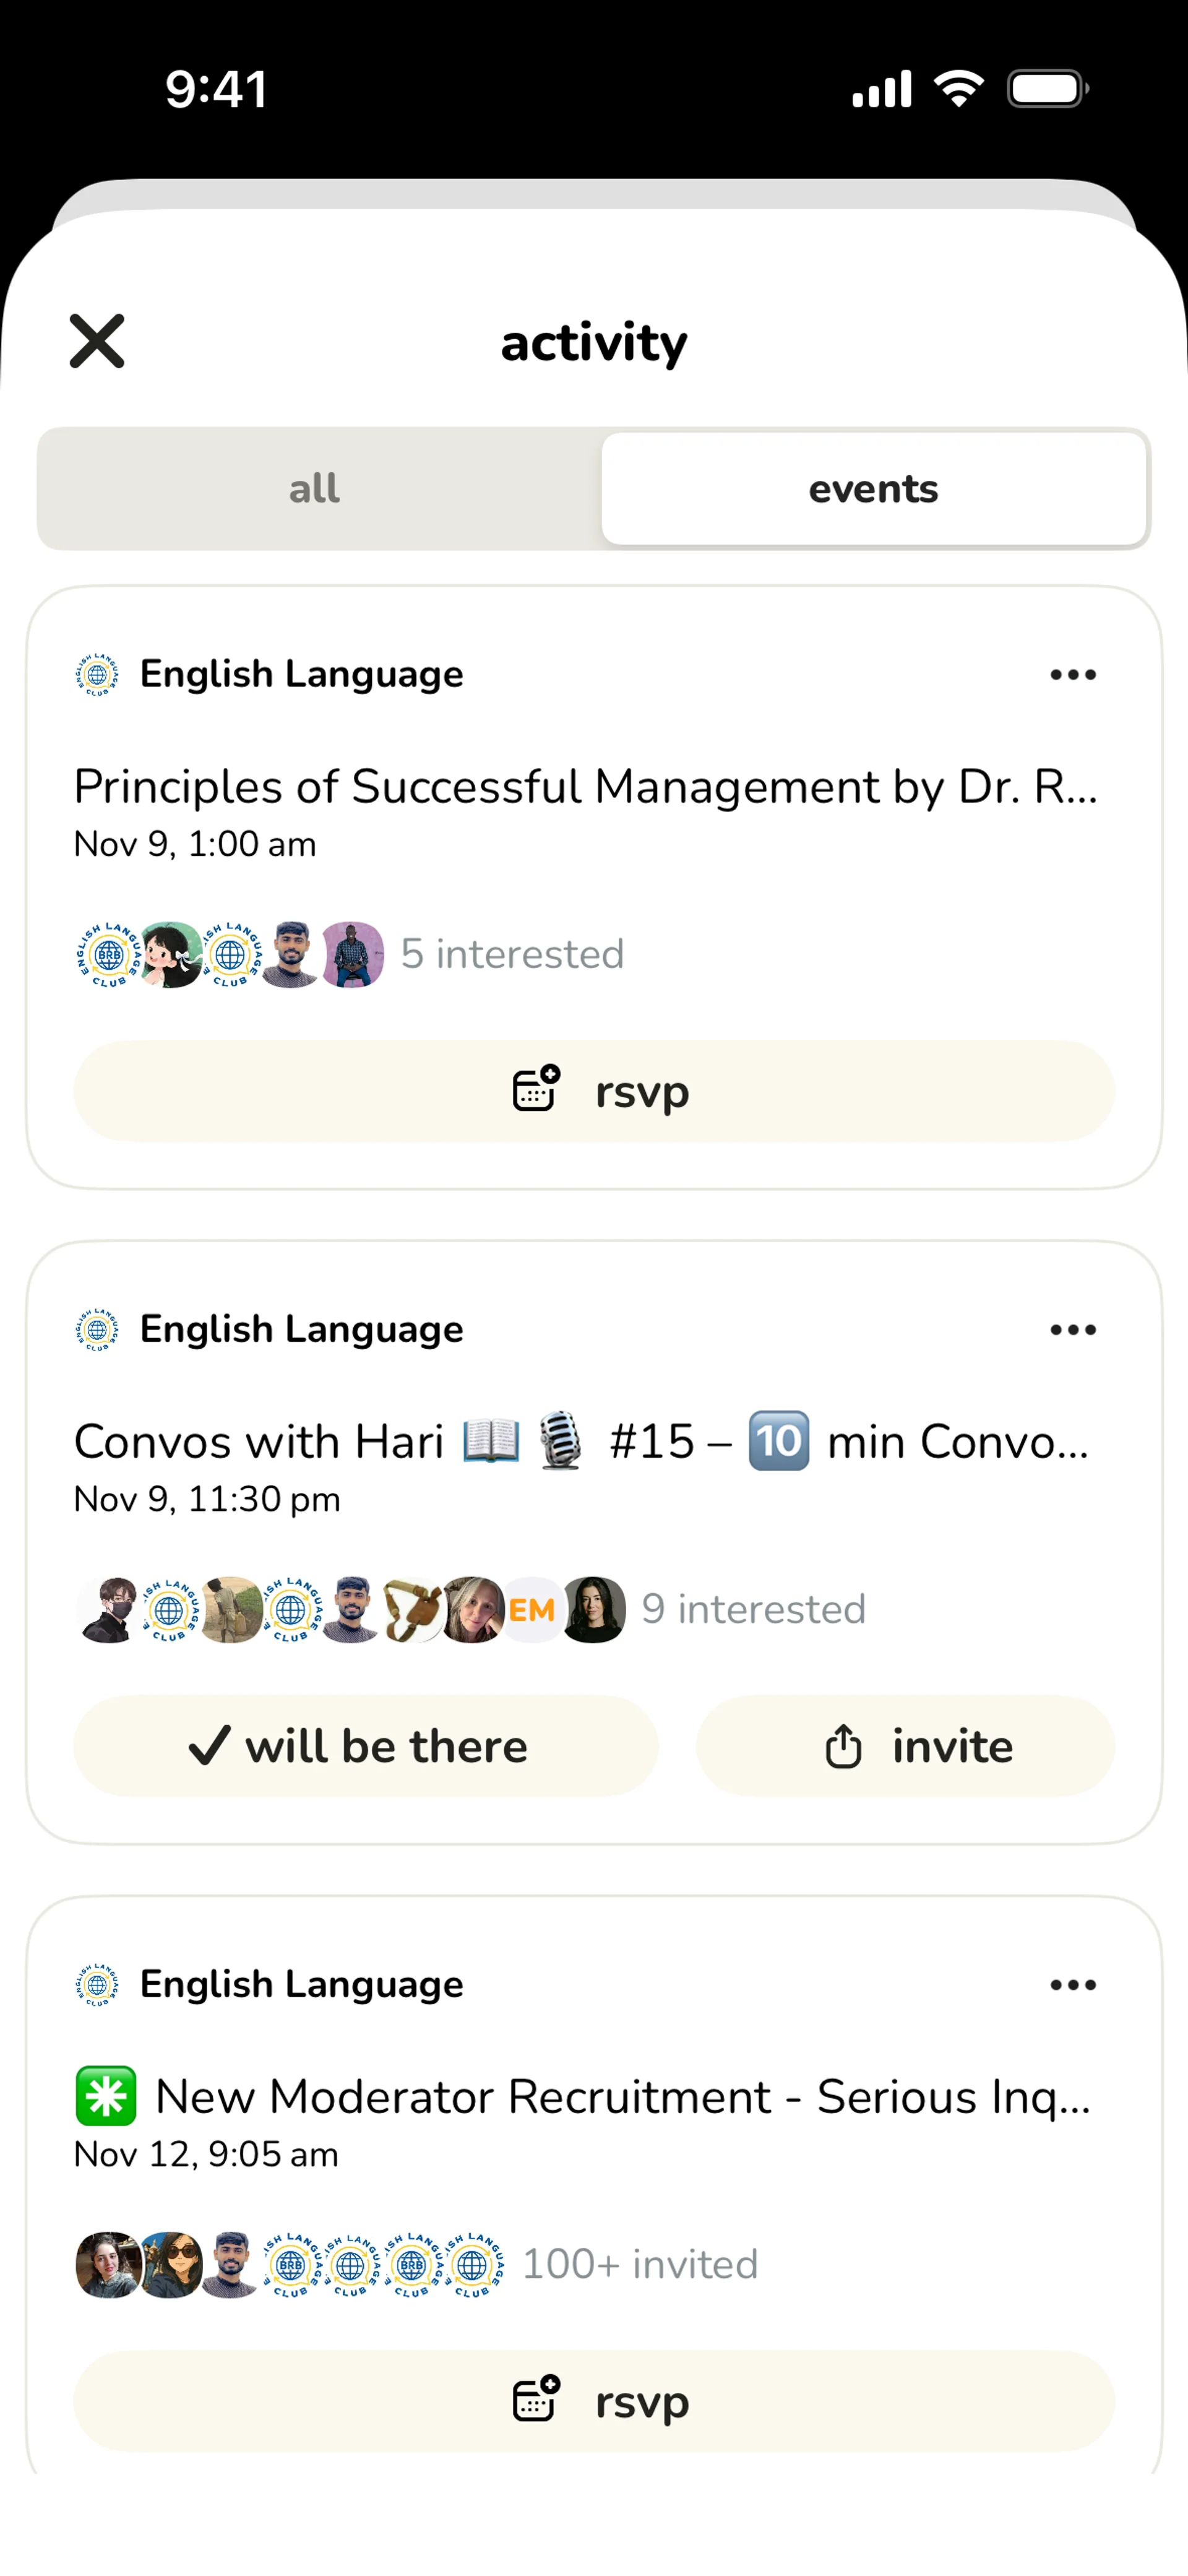Image resolution: width=1188 pixels, height=2576 pixels.
Task: Open the Convos with Hari event title
Action: pos(580,1442)
